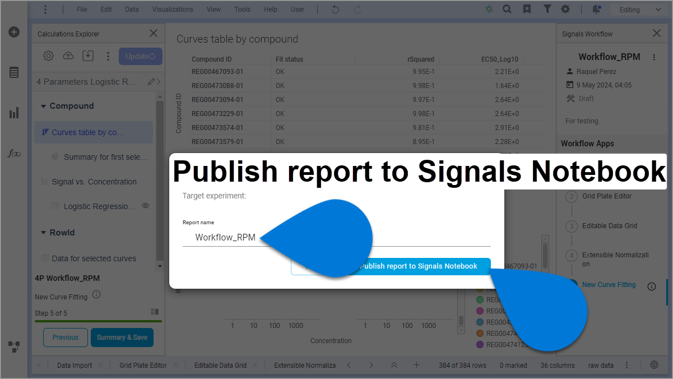Open Calculations Explorer settings gear
Image resolution: width=673 pixels, height=379 pixels.
coord(48,56)
